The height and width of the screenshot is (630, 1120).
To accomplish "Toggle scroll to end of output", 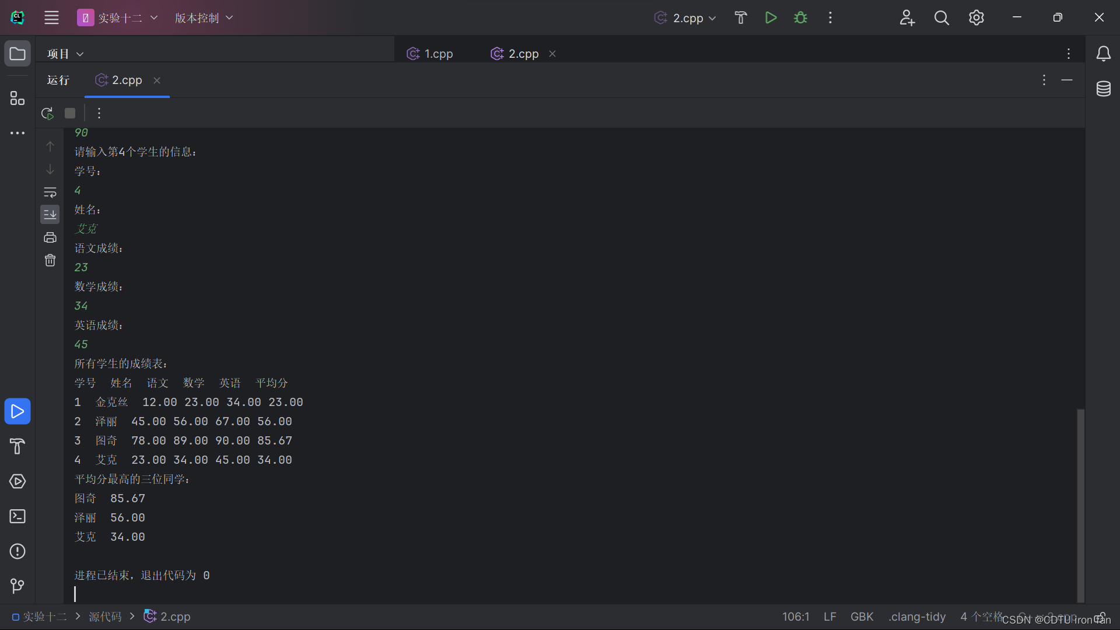I will click(x=50, y=215).
